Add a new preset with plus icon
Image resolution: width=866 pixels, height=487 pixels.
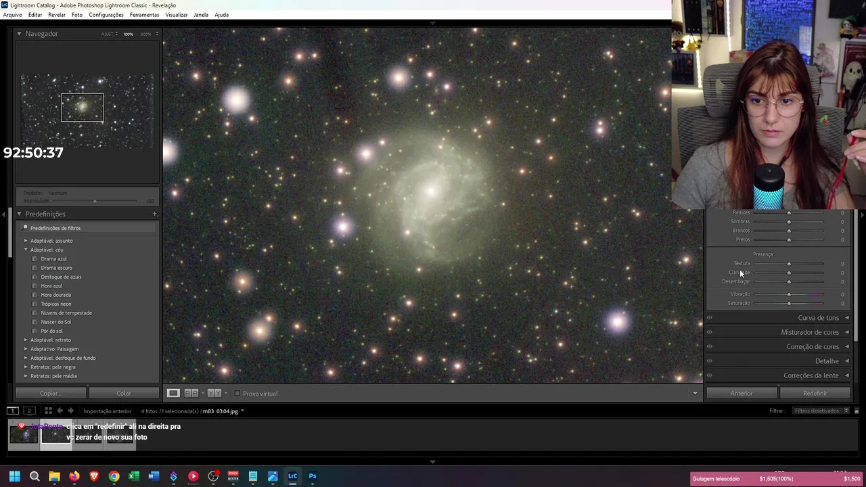(x=155, y=214)
